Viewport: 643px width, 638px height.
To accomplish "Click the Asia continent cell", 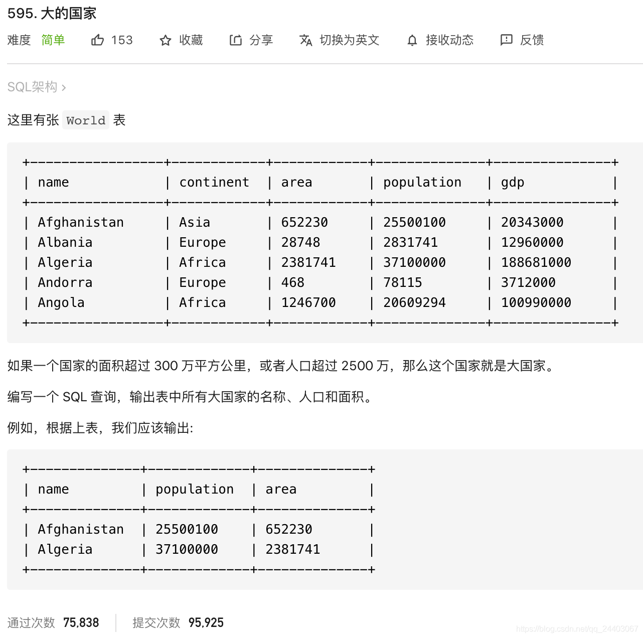I will pyautogui.click(x=195, y=222).
